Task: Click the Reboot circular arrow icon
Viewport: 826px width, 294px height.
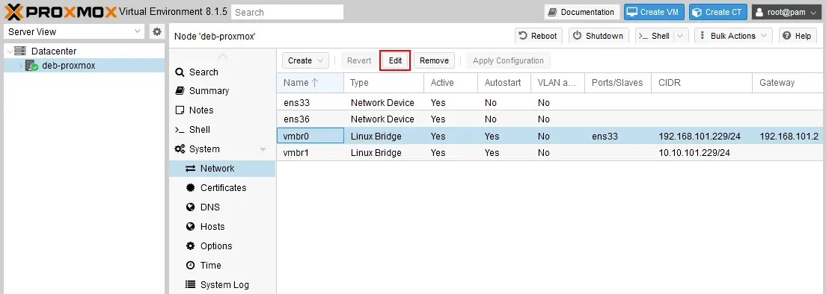Action: [x=523, y=36]
